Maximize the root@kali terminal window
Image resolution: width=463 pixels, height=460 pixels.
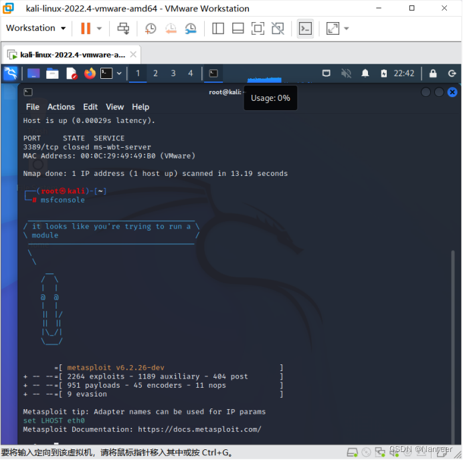[439, 92]
